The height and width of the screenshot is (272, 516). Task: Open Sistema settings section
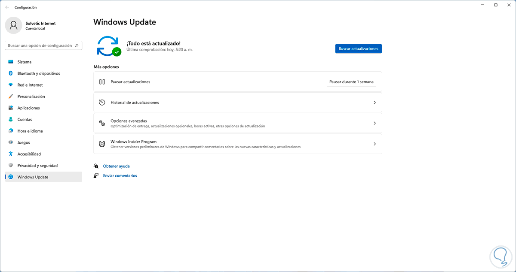click(x=43, y=62)
